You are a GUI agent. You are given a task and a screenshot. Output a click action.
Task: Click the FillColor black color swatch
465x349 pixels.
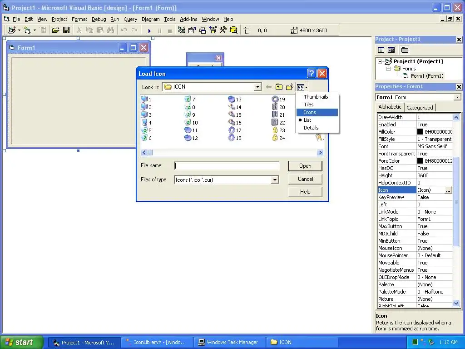click(x=420, y=131)
